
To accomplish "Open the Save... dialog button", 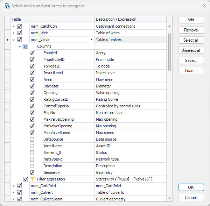I will tap(191, 61).
